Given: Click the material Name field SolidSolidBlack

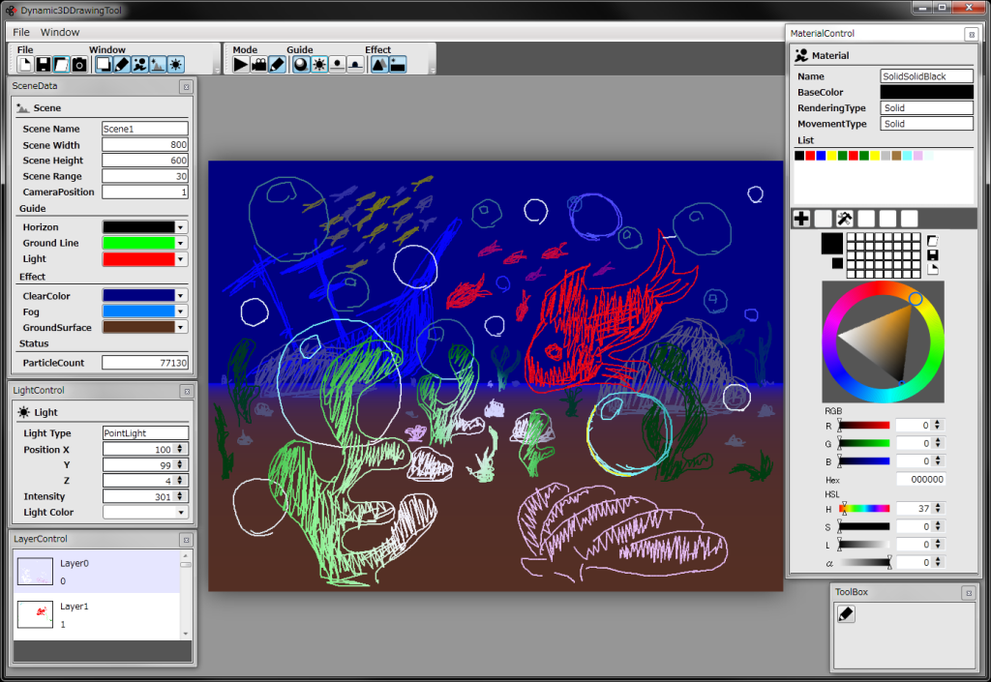Looking at the screenshot, I should [926, 76].
